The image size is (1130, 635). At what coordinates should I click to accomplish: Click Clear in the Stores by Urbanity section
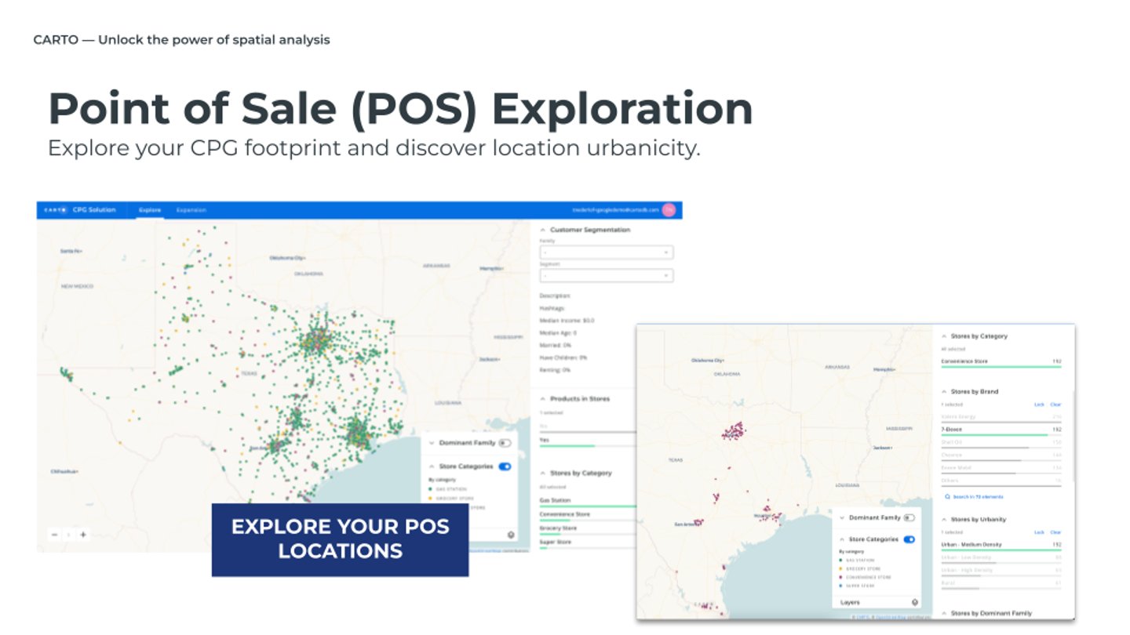(x=1055, y=532)
